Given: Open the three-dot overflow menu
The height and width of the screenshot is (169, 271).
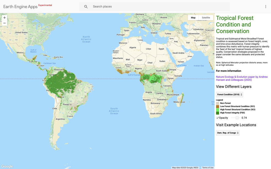Looking at the screenshot, I should 265,6.
